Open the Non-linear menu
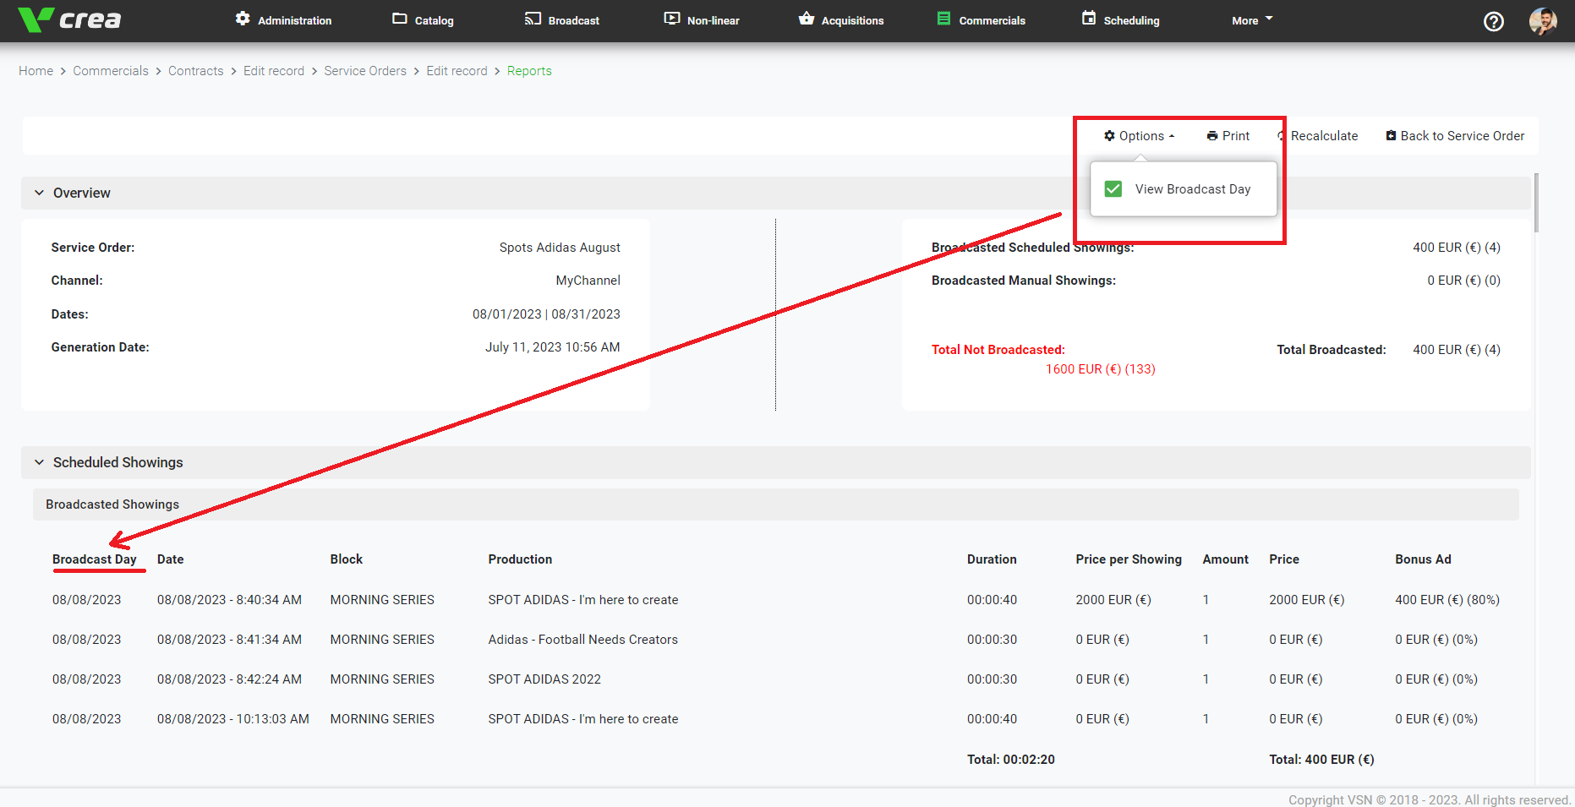The height and width of the screenshot is (807, 1575). (x=702, y=20)
